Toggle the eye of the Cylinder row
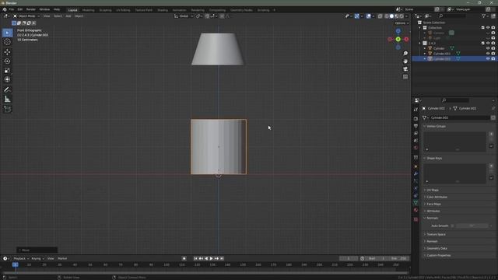 pyautogui.click(x=488, y=48)
